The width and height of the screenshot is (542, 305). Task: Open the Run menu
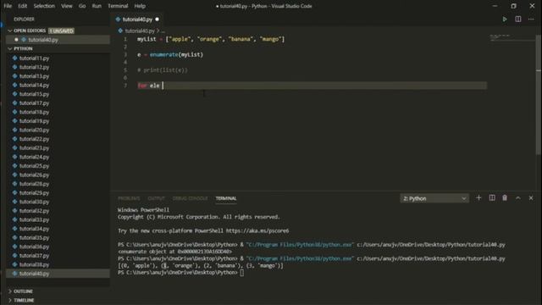pyautogui.click(x=97, y=6)
